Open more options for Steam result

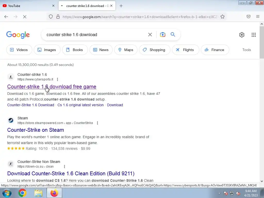click(x=97, y=123)
